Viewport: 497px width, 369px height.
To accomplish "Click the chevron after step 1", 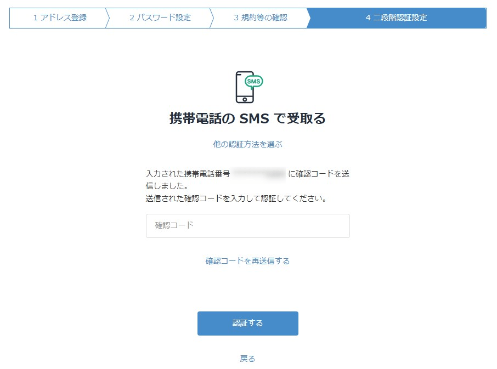I will coord(108,18).
